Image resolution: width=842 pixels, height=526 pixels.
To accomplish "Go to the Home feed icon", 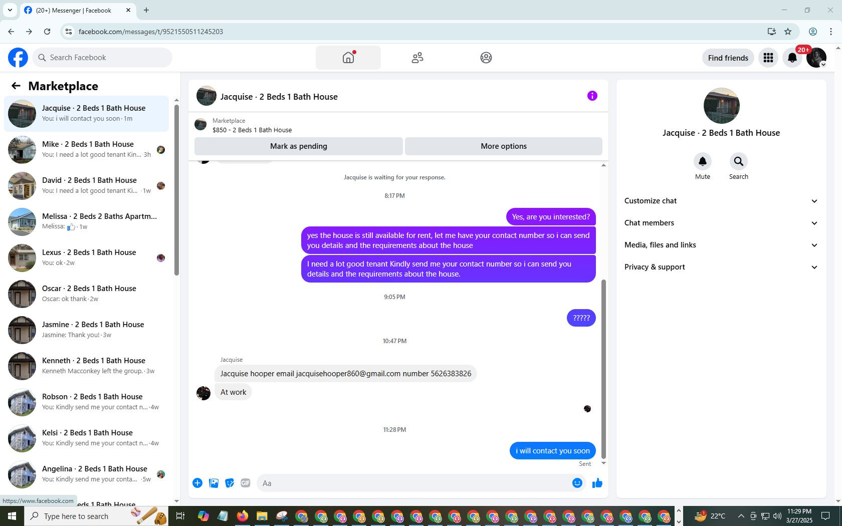I will (x=348, y=58).
